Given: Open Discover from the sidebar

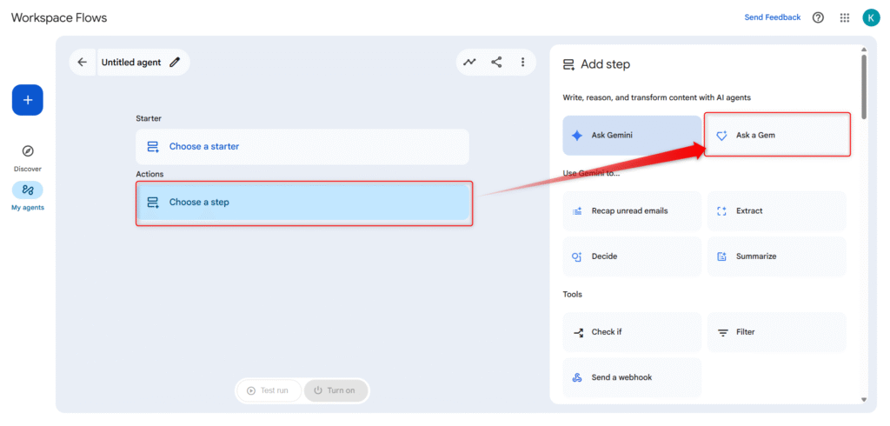Looking at the screenshot, I should click(x=27, y=156).
